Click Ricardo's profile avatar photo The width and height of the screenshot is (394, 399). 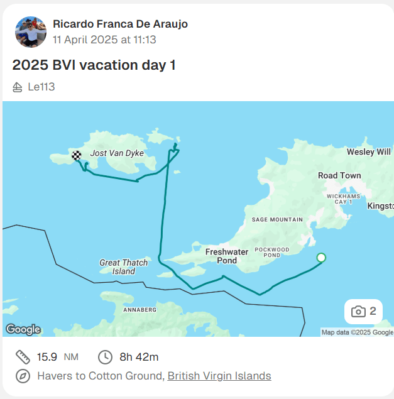click(x=30, y=32)
